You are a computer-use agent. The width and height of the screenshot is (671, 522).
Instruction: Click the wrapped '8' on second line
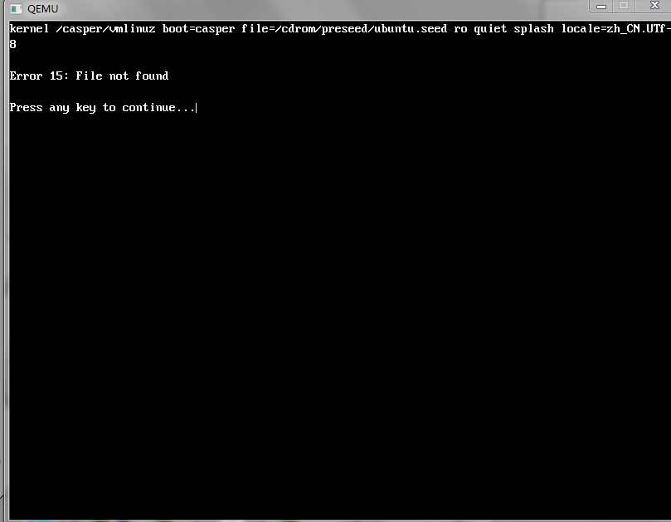12,44
